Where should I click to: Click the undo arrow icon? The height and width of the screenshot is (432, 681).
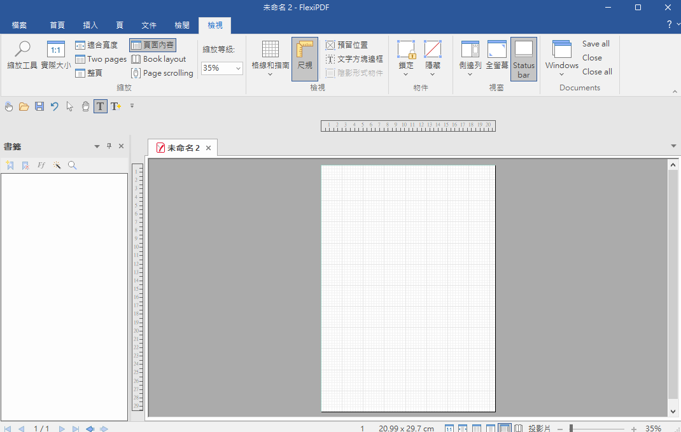pyautogui.click(x=55, y=106)
